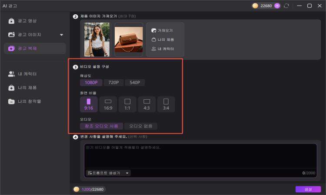326x195 pixels.
Task: Click the change description text box
Action: pos(200,156)
